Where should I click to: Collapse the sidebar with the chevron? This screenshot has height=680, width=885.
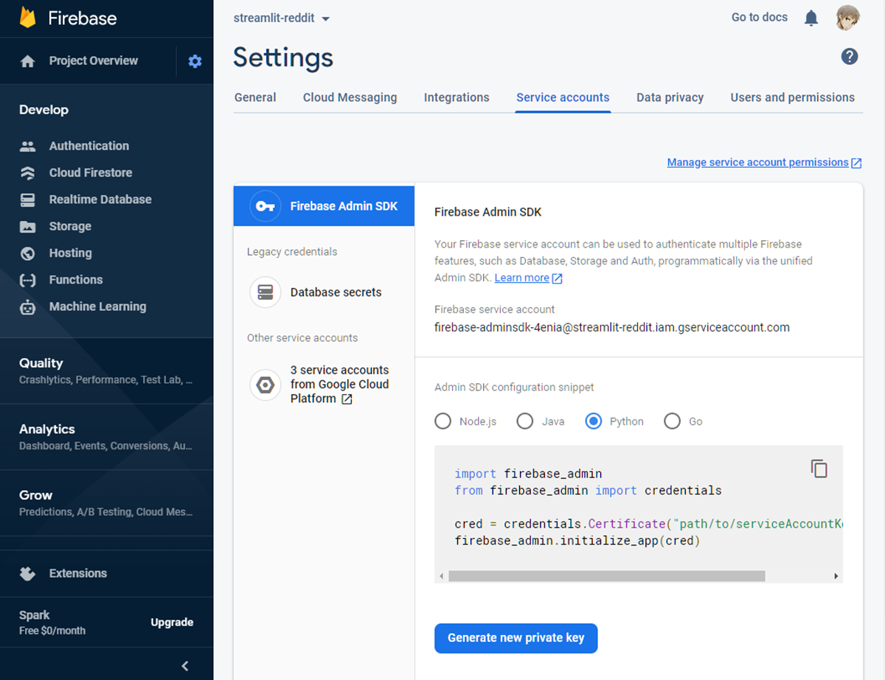pyautogui.click(x=185, y=666)
